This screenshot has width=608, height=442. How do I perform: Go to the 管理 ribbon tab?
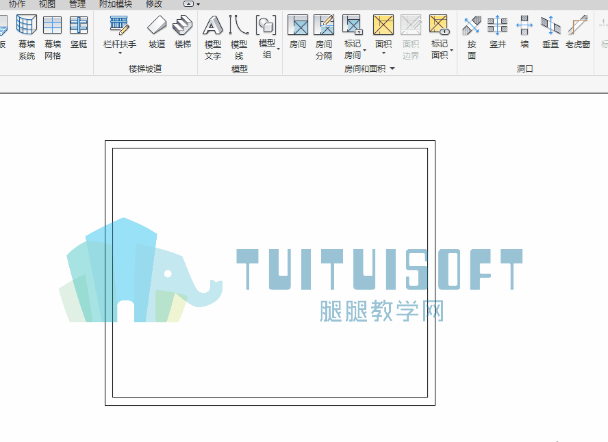[x=77, y=4]
